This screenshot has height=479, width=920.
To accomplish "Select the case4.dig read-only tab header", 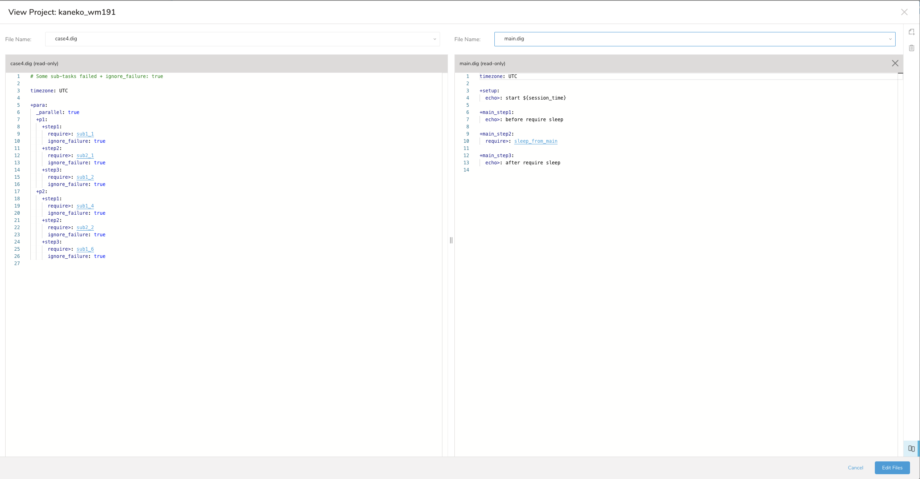I will [34, 64].
